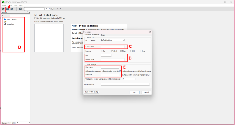This screenshot has height=125, width=235.
Task: Click the Send button in toolbar
Action: click(48, 9)
